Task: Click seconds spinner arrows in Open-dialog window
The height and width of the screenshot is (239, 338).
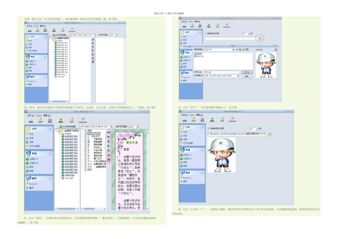Action: coord(249,34)
